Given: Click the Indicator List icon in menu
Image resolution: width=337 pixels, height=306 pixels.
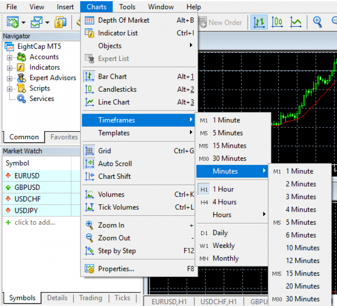Looking at the screenshot, I should point(89,33).
